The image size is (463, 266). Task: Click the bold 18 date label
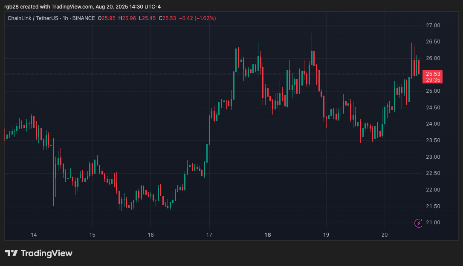[x=268, y=235]
